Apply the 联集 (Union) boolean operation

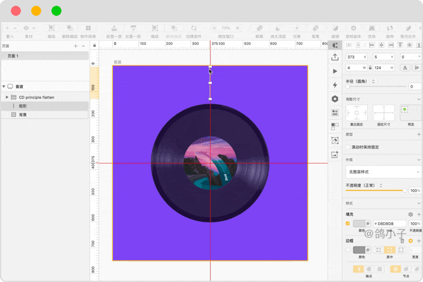click(259, 28)
